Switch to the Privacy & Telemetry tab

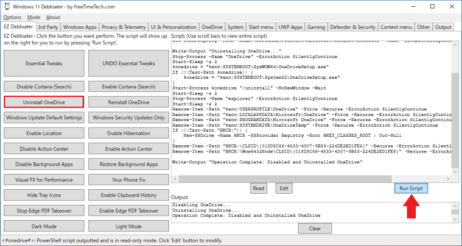point(124,27)
